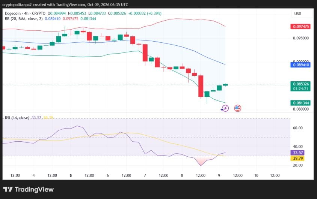Screen dimensions: 317x199
Task: Click date 4 on the time axis
Action: pyautogui.click(x=33, y=175)
